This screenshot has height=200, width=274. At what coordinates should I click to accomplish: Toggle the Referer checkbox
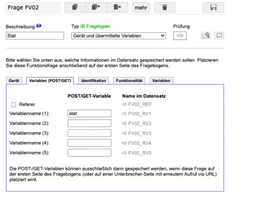(x=14, y=105)
